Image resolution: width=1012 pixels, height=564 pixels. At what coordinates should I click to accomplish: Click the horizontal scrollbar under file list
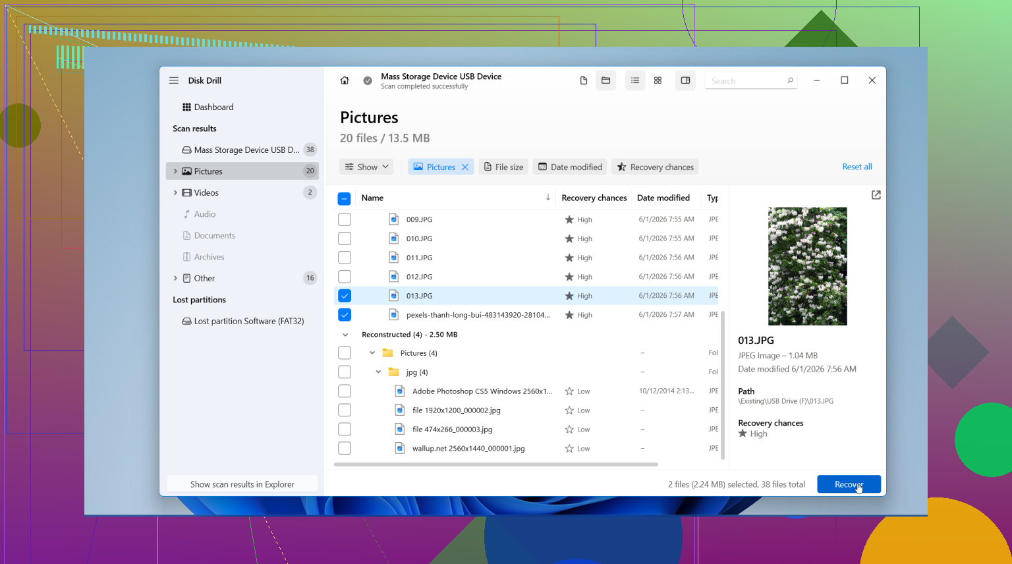click(495, 465)
